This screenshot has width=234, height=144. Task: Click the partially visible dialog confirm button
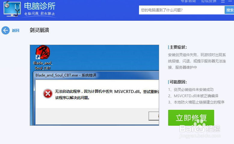tap(154, 116)
